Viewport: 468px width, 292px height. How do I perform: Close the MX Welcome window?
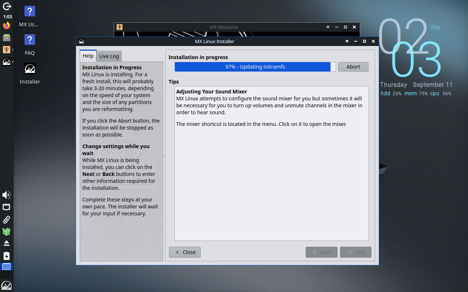tap(354, 27)
